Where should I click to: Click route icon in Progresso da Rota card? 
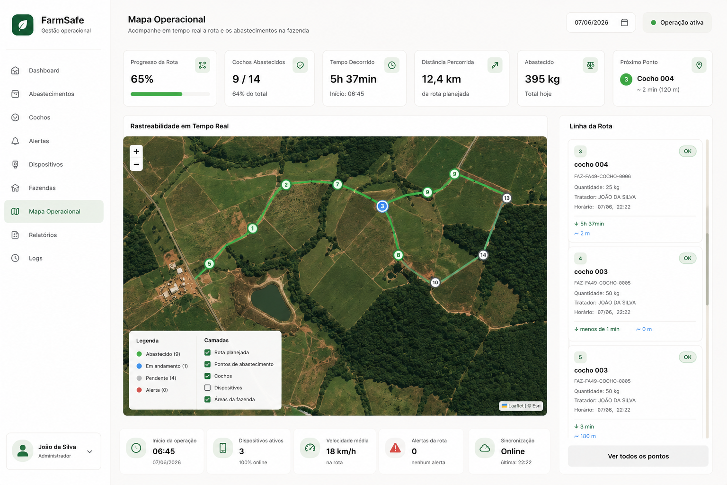203,65
